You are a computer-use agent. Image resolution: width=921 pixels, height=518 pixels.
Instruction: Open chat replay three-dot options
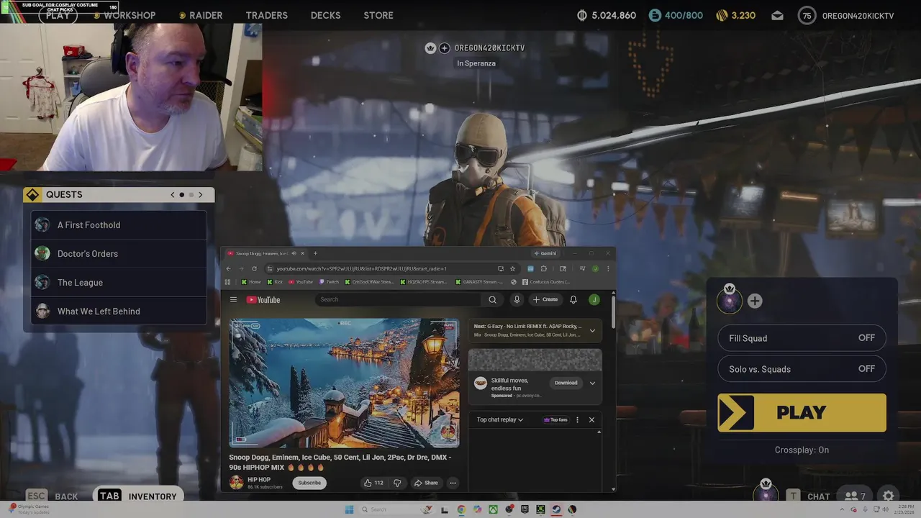click(x=577, y=419)
